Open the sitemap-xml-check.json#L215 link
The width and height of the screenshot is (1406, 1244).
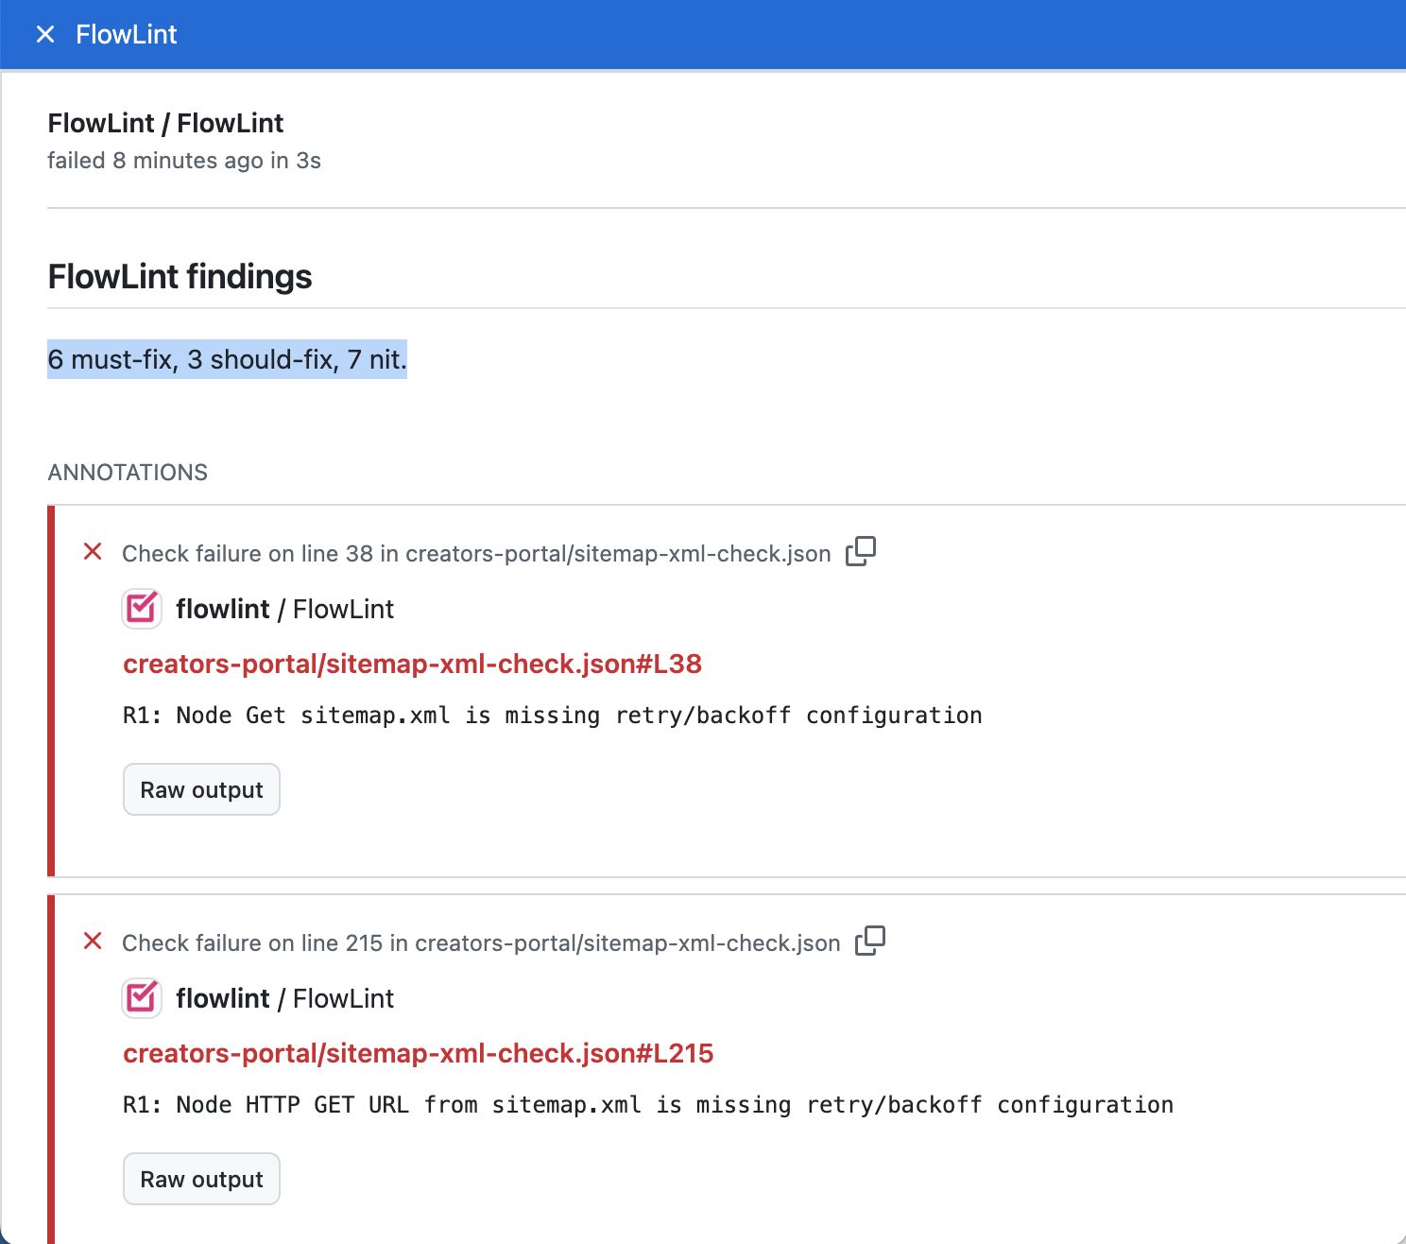point(418,1053)
